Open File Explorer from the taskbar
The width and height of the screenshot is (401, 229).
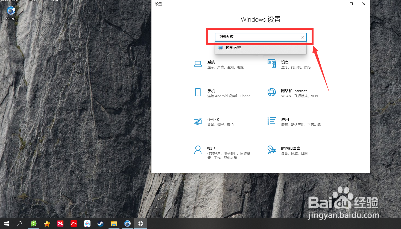pos(114,224)
